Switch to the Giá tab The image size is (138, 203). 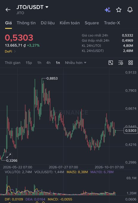pyautogui.click(x=8, y=23)
